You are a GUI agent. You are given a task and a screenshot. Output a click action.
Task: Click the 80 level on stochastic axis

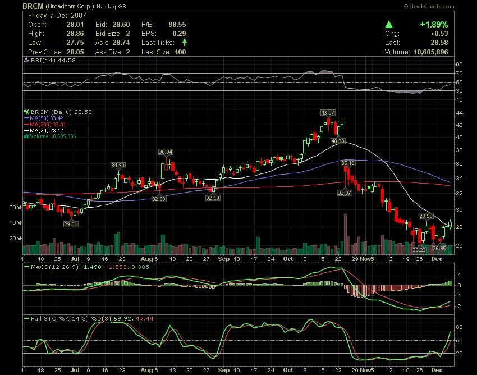[x=460, y=327]
